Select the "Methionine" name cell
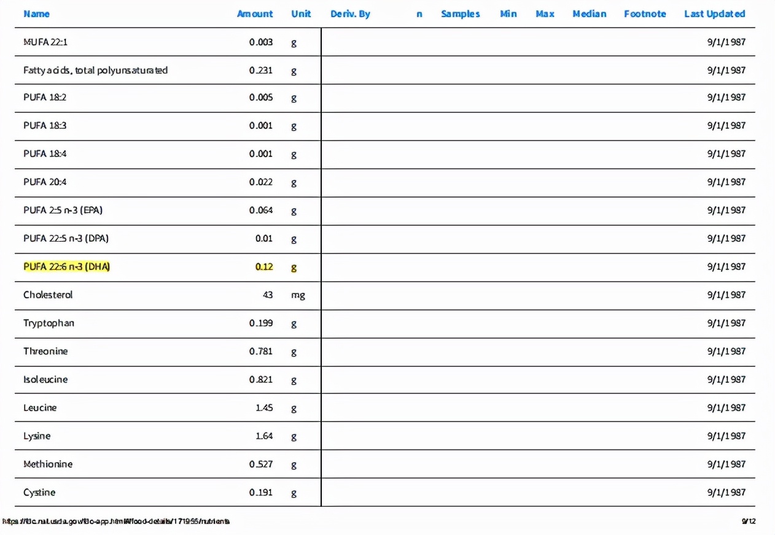 [48, 464]
